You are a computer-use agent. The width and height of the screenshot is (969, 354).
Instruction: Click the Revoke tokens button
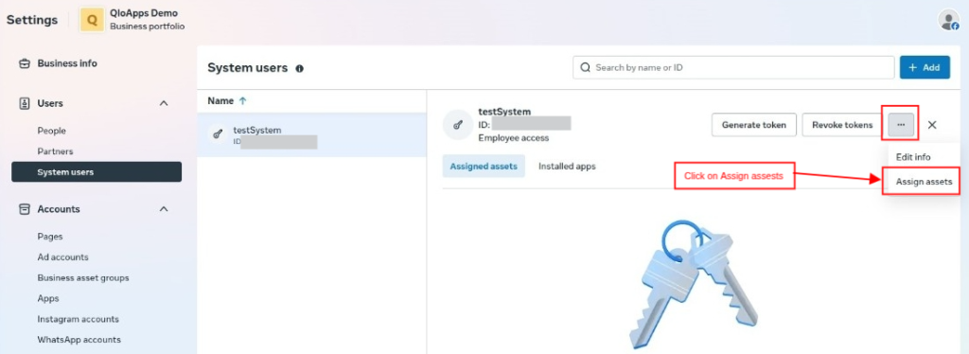841,125
